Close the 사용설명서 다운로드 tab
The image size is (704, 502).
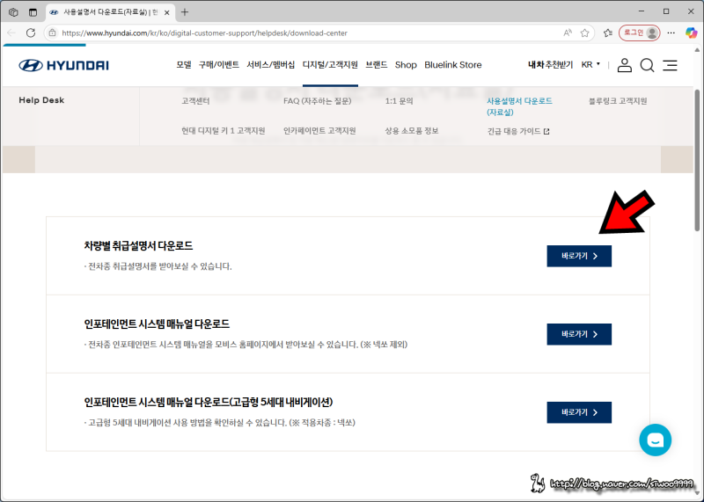click(167, 12)
